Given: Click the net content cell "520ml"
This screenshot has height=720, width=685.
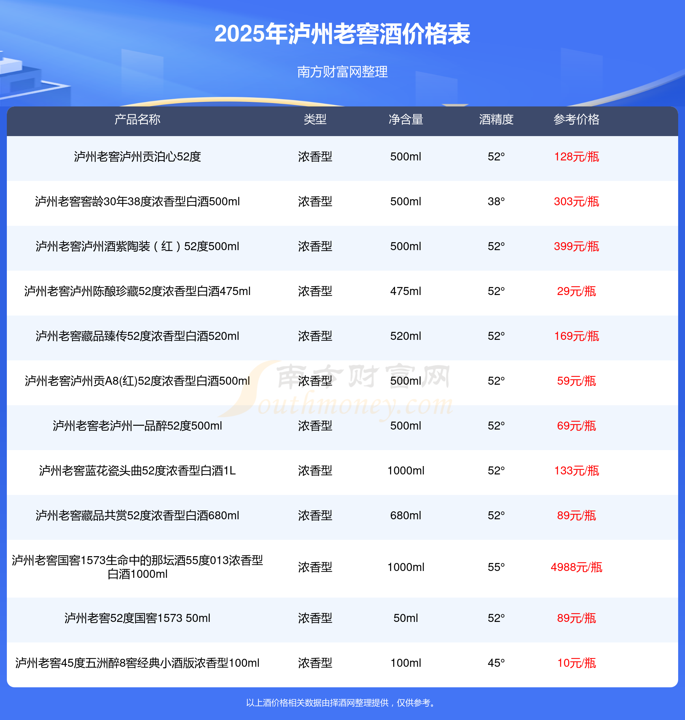Looking at the screenshot, I should pyautogui.click(x=406, y=336).
